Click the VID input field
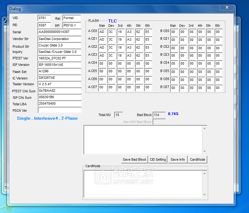This screenshot has height=213, width=249. tap(44, 18)
